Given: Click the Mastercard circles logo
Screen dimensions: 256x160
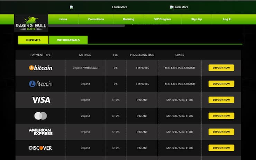Looking at the screenshot, I should 41,116.
